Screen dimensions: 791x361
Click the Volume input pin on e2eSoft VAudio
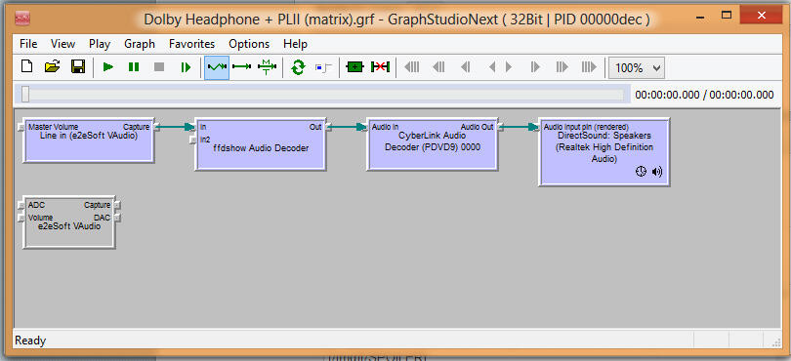(x=21, y=218)
